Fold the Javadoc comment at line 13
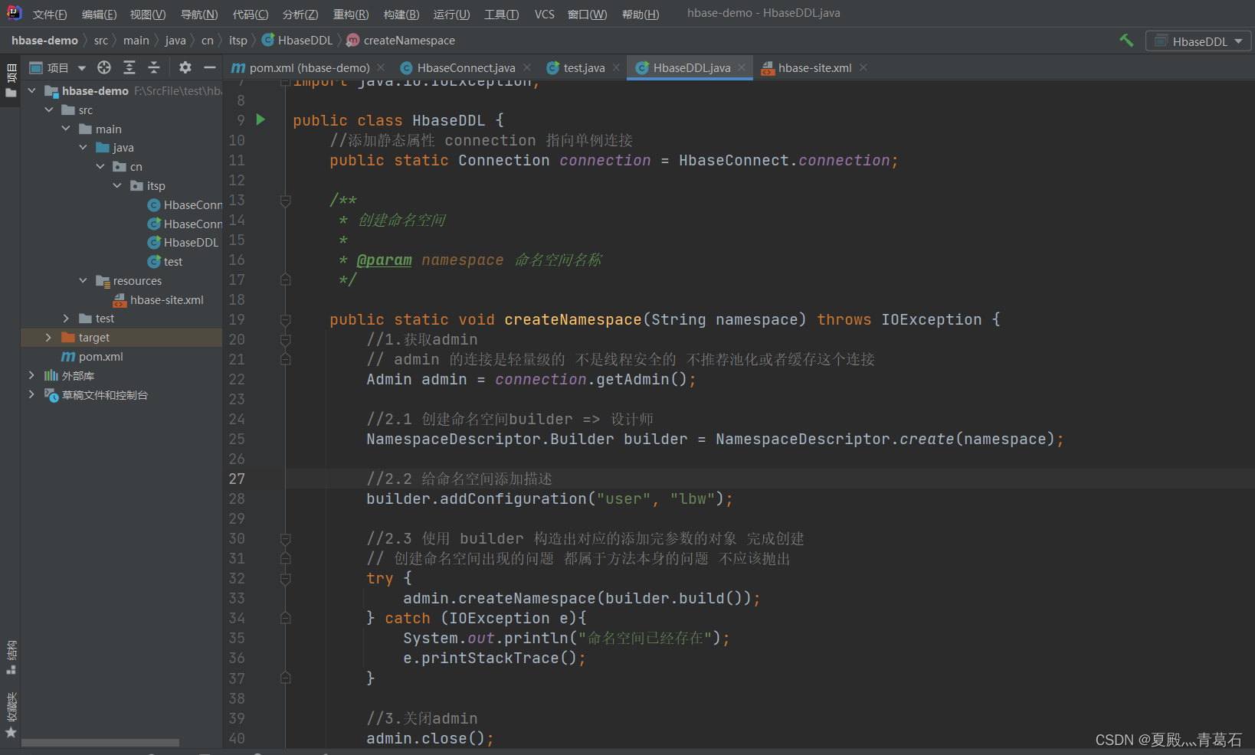 tap(285, 201)
